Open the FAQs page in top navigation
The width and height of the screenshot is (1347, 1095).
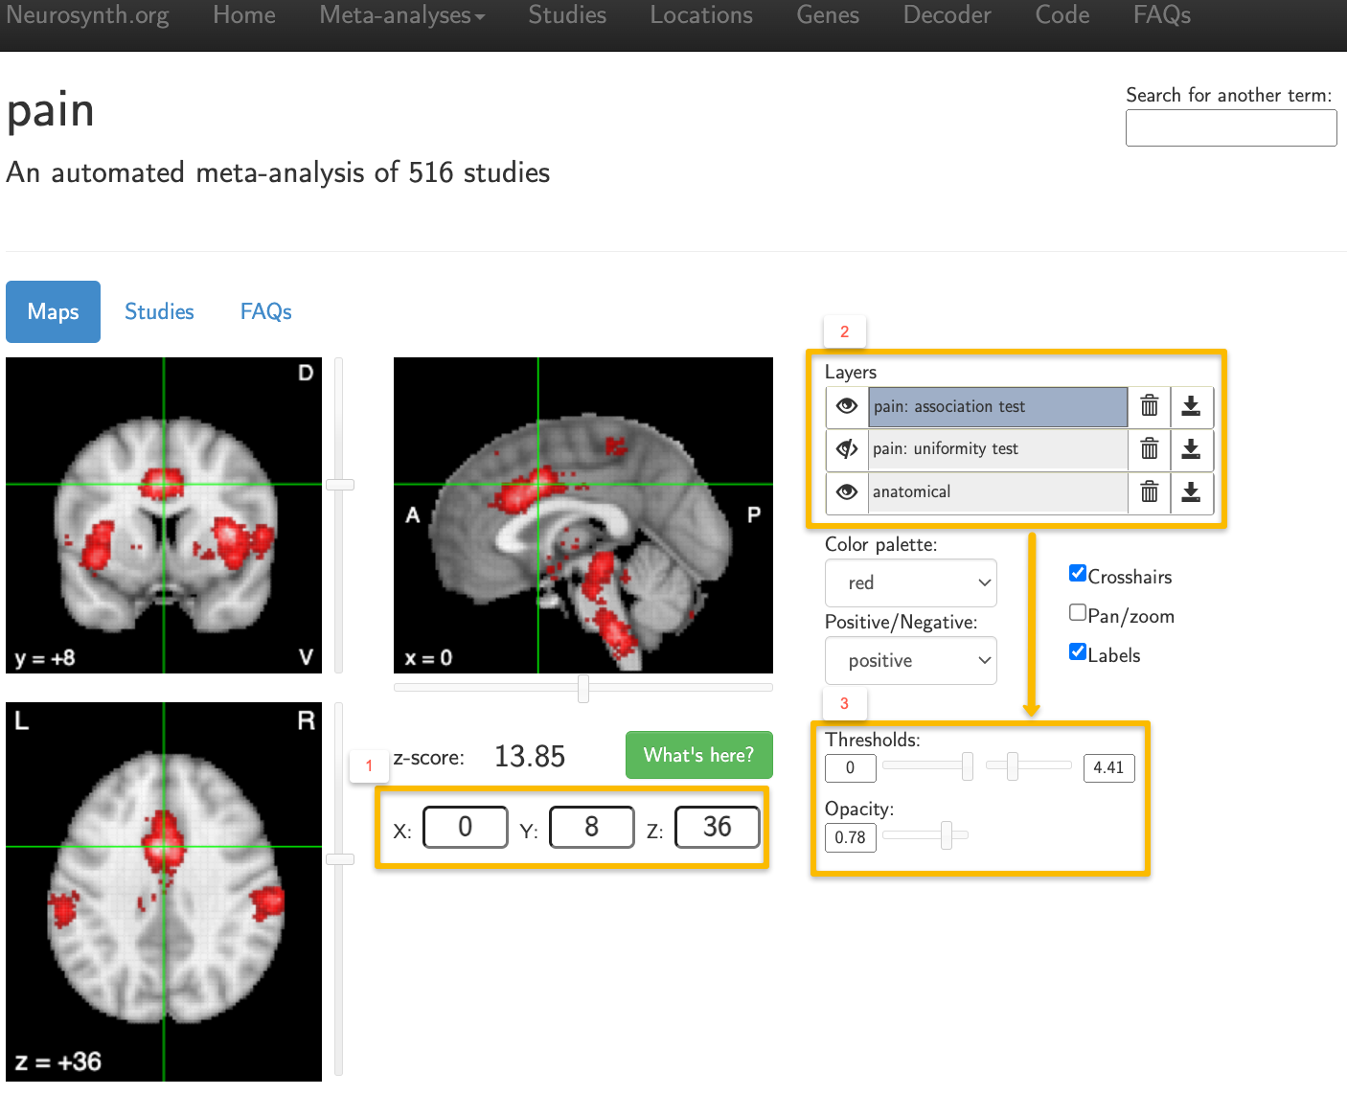[x=1162, y=15]
